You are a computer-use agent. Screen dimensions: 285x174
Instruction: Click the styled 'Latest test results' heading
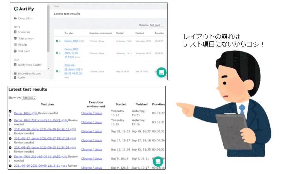67,14
